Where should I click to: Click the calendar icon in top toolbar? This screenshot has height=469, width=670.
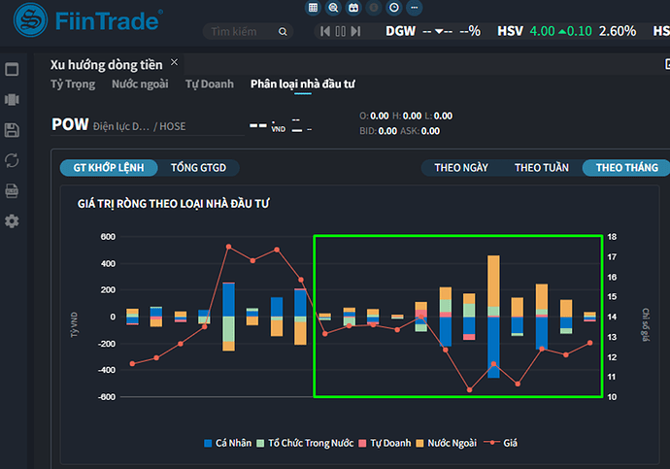click(x=353, y=8)
